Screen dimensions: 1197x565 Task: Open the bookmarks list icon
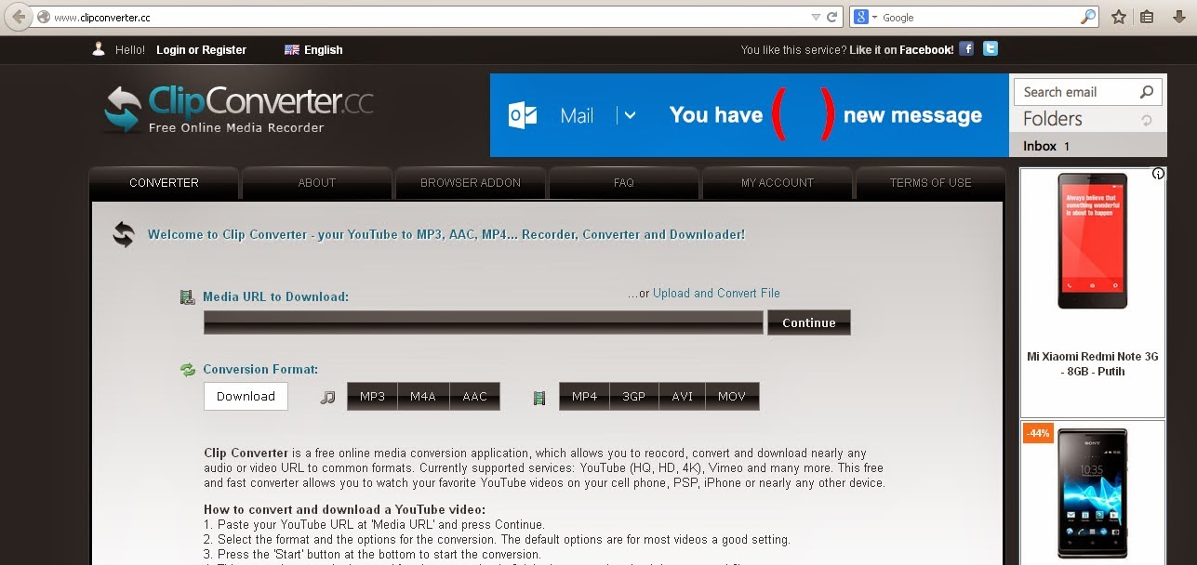[1147, 17]
